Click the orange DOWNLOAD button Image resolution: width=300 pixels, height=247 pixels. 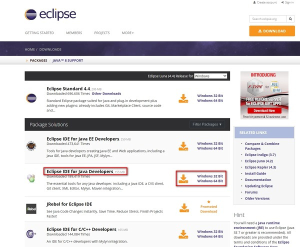(x=272, y=31)
